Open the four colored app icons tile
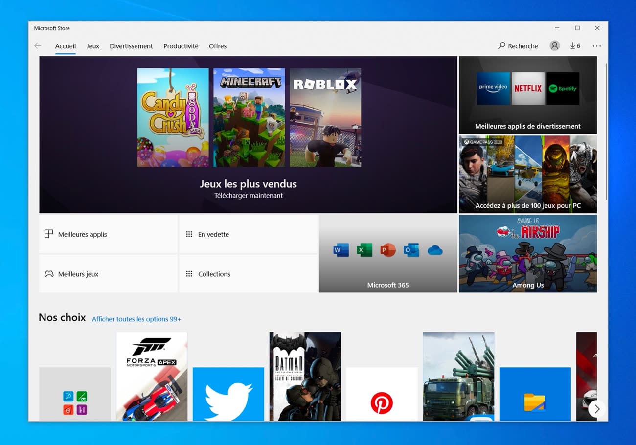Image resolution: width=636 pixels, height=445 pixels. pyautogui.click(x=75, y=394)
